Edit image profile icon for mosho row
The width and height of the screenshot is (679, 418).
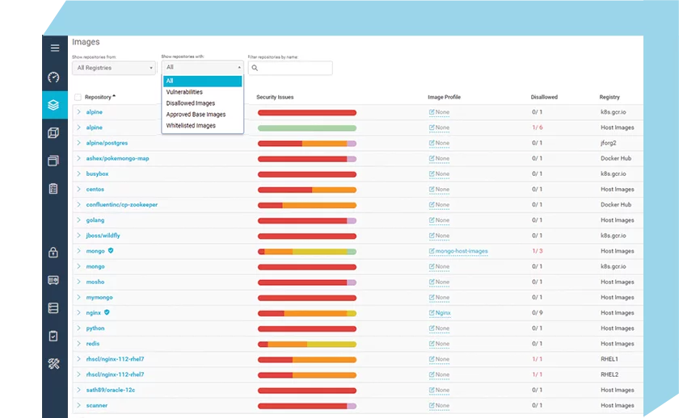pos(432,282)
